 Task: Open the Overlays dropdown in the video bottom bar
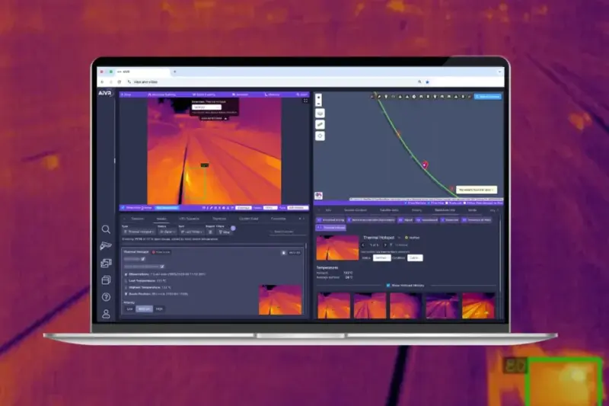[243, 208]
